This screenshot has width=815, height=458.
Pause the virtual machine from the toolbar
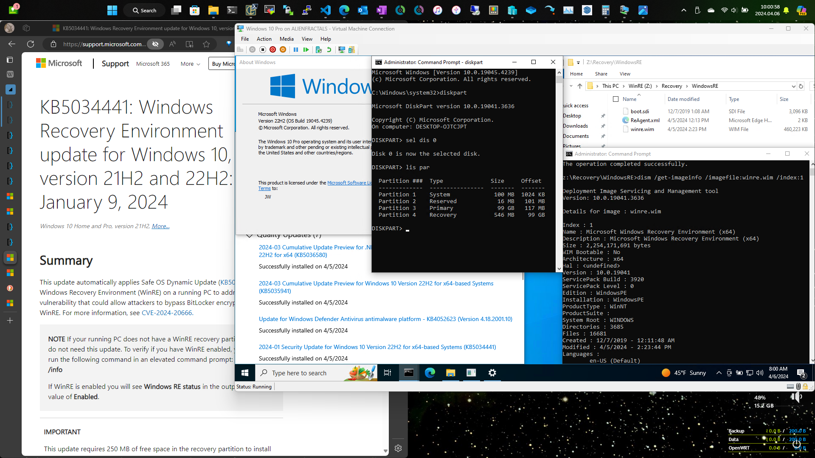[x=296, y=50]
